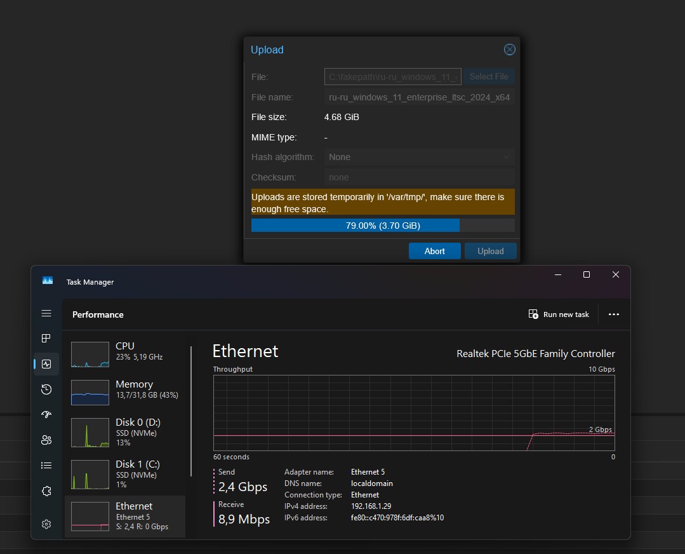Select Disk 1 (C:) in the performance list
The width and height of the screenshot is (685, 554).
point(125,474)
